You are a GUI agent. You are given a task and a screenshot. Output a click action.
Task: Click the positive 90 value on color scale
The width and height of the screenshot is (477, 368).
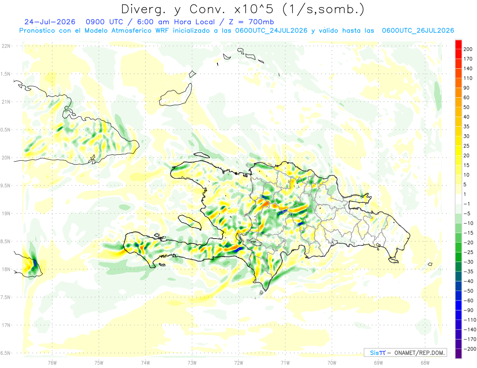pyautogui.click(x=467, y=88)
